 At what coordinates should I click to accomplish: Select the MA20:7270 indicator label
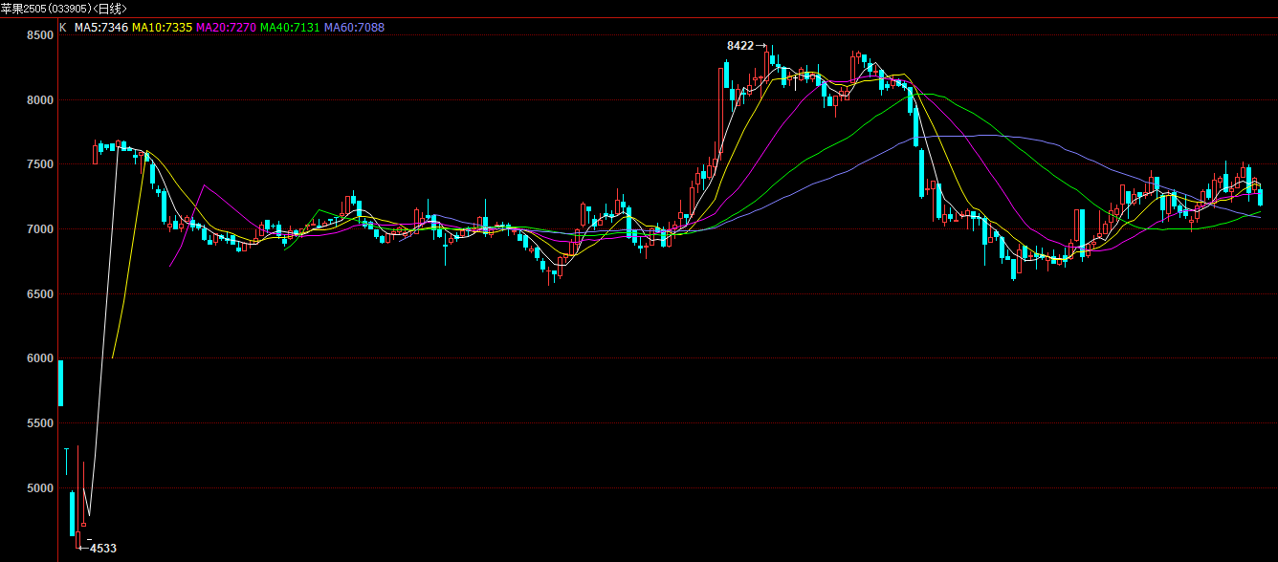click(x=226, y=28)
